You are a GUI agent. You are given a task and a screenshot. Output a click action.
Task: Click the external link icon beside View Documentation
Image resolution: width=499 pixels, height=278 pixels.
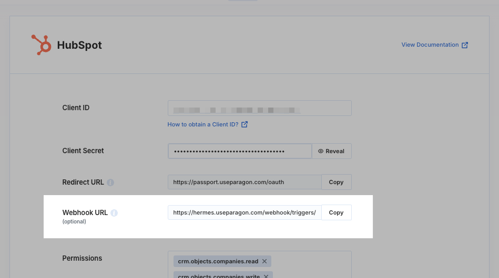465,45
